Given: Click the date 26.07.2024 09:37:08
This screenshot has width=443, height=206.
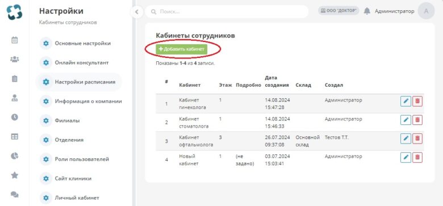Looking at the screenshot, I should click(277, 141).
